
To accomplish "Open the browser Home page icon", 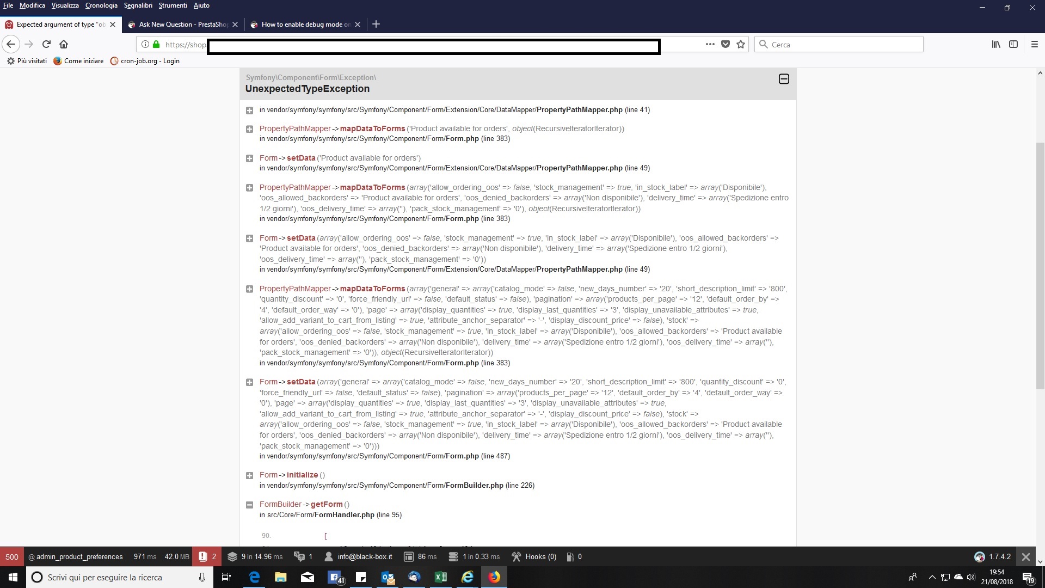I will (64, 44).
